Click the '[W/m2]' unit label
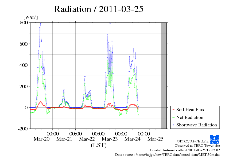The image size is (225, 159). pos(31,17)
